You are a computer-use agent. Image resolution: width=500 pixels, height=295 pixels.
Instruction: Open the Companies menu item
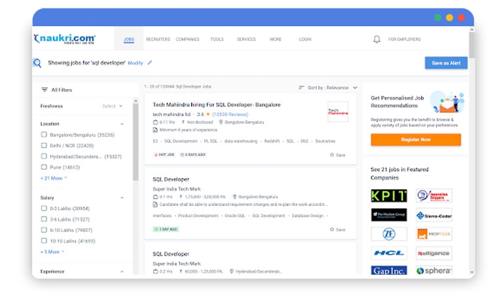point(188,39)
